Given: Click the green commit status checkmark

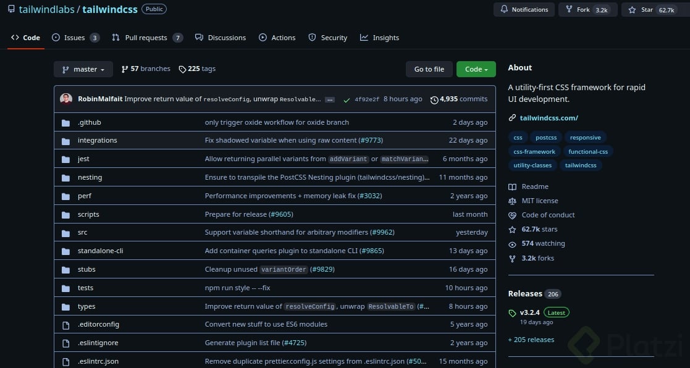Looking at the screenshot, I should point(347,100).
